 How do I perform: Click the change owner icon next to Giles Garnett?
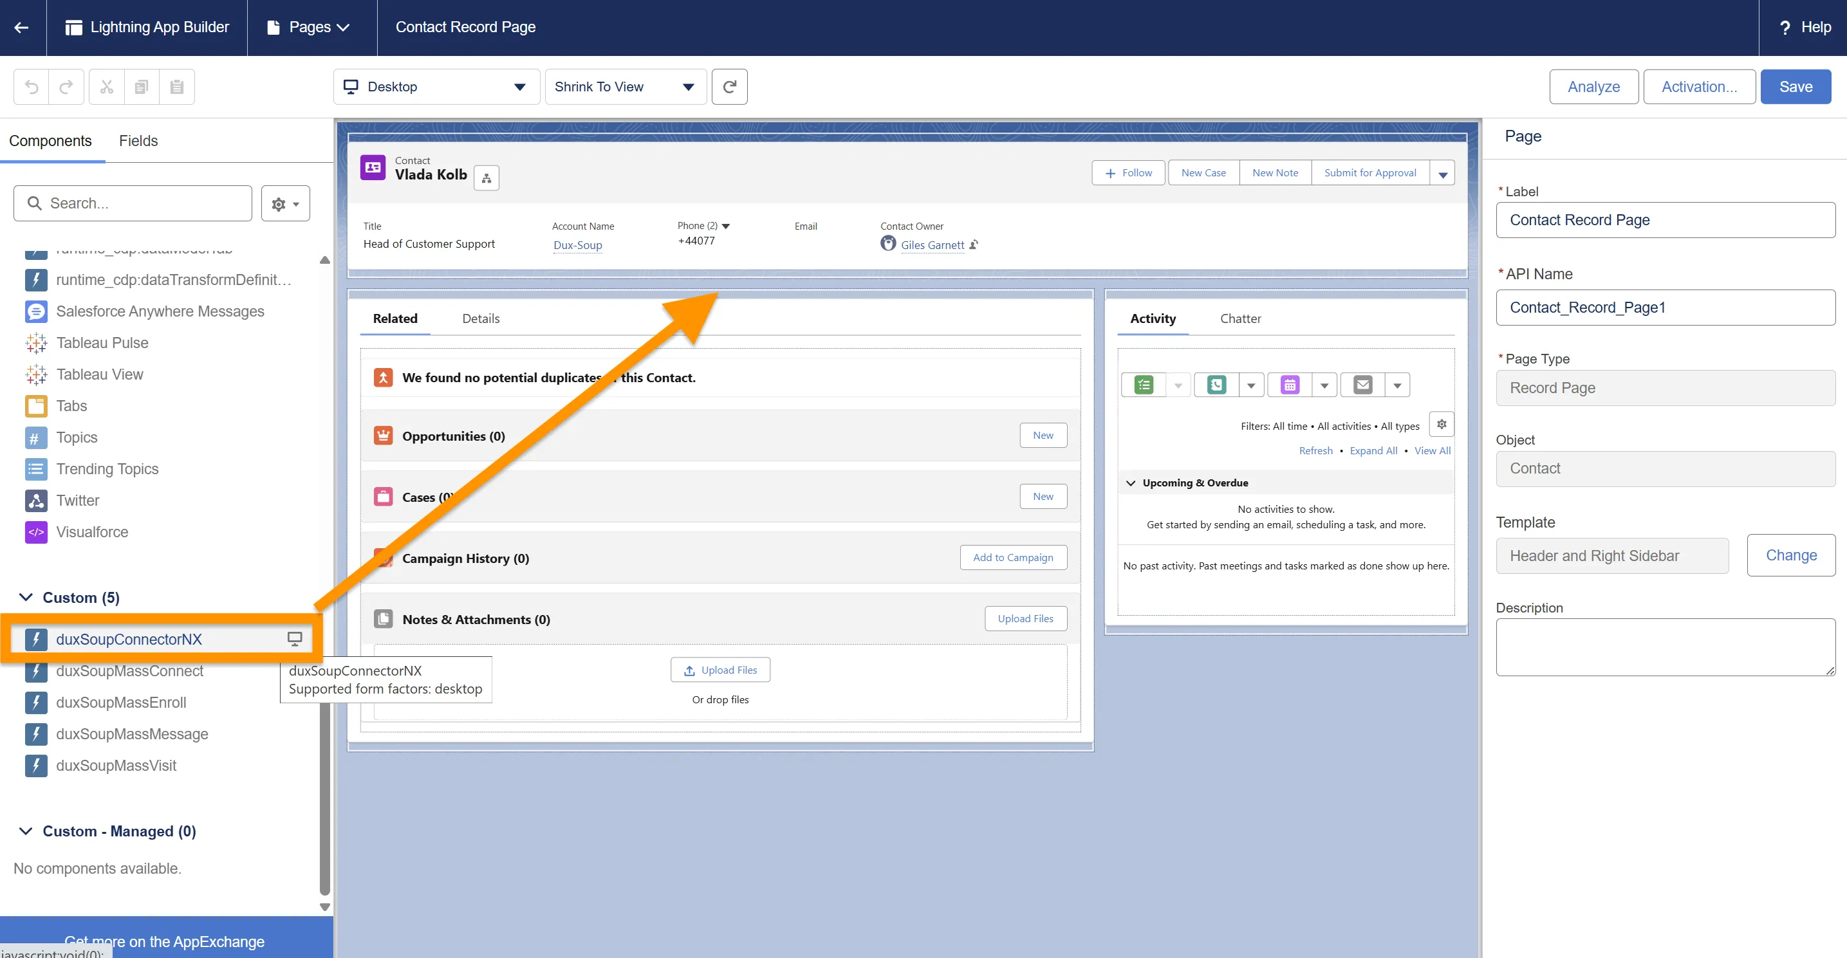(974, 245)
